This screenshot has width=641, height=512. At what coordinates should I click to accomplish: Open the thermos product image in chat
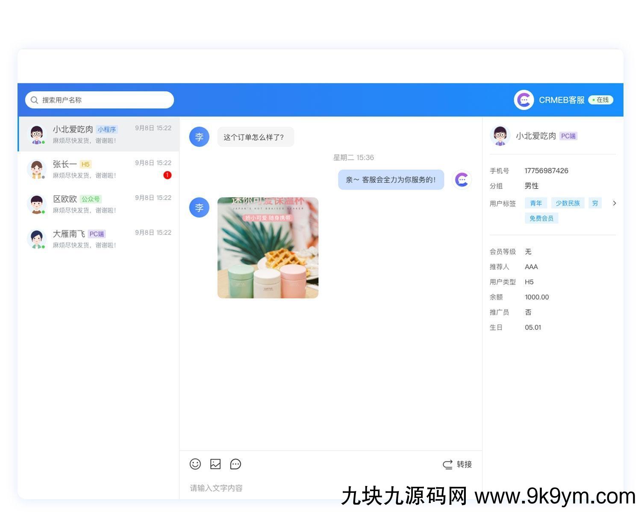point(268,248)
